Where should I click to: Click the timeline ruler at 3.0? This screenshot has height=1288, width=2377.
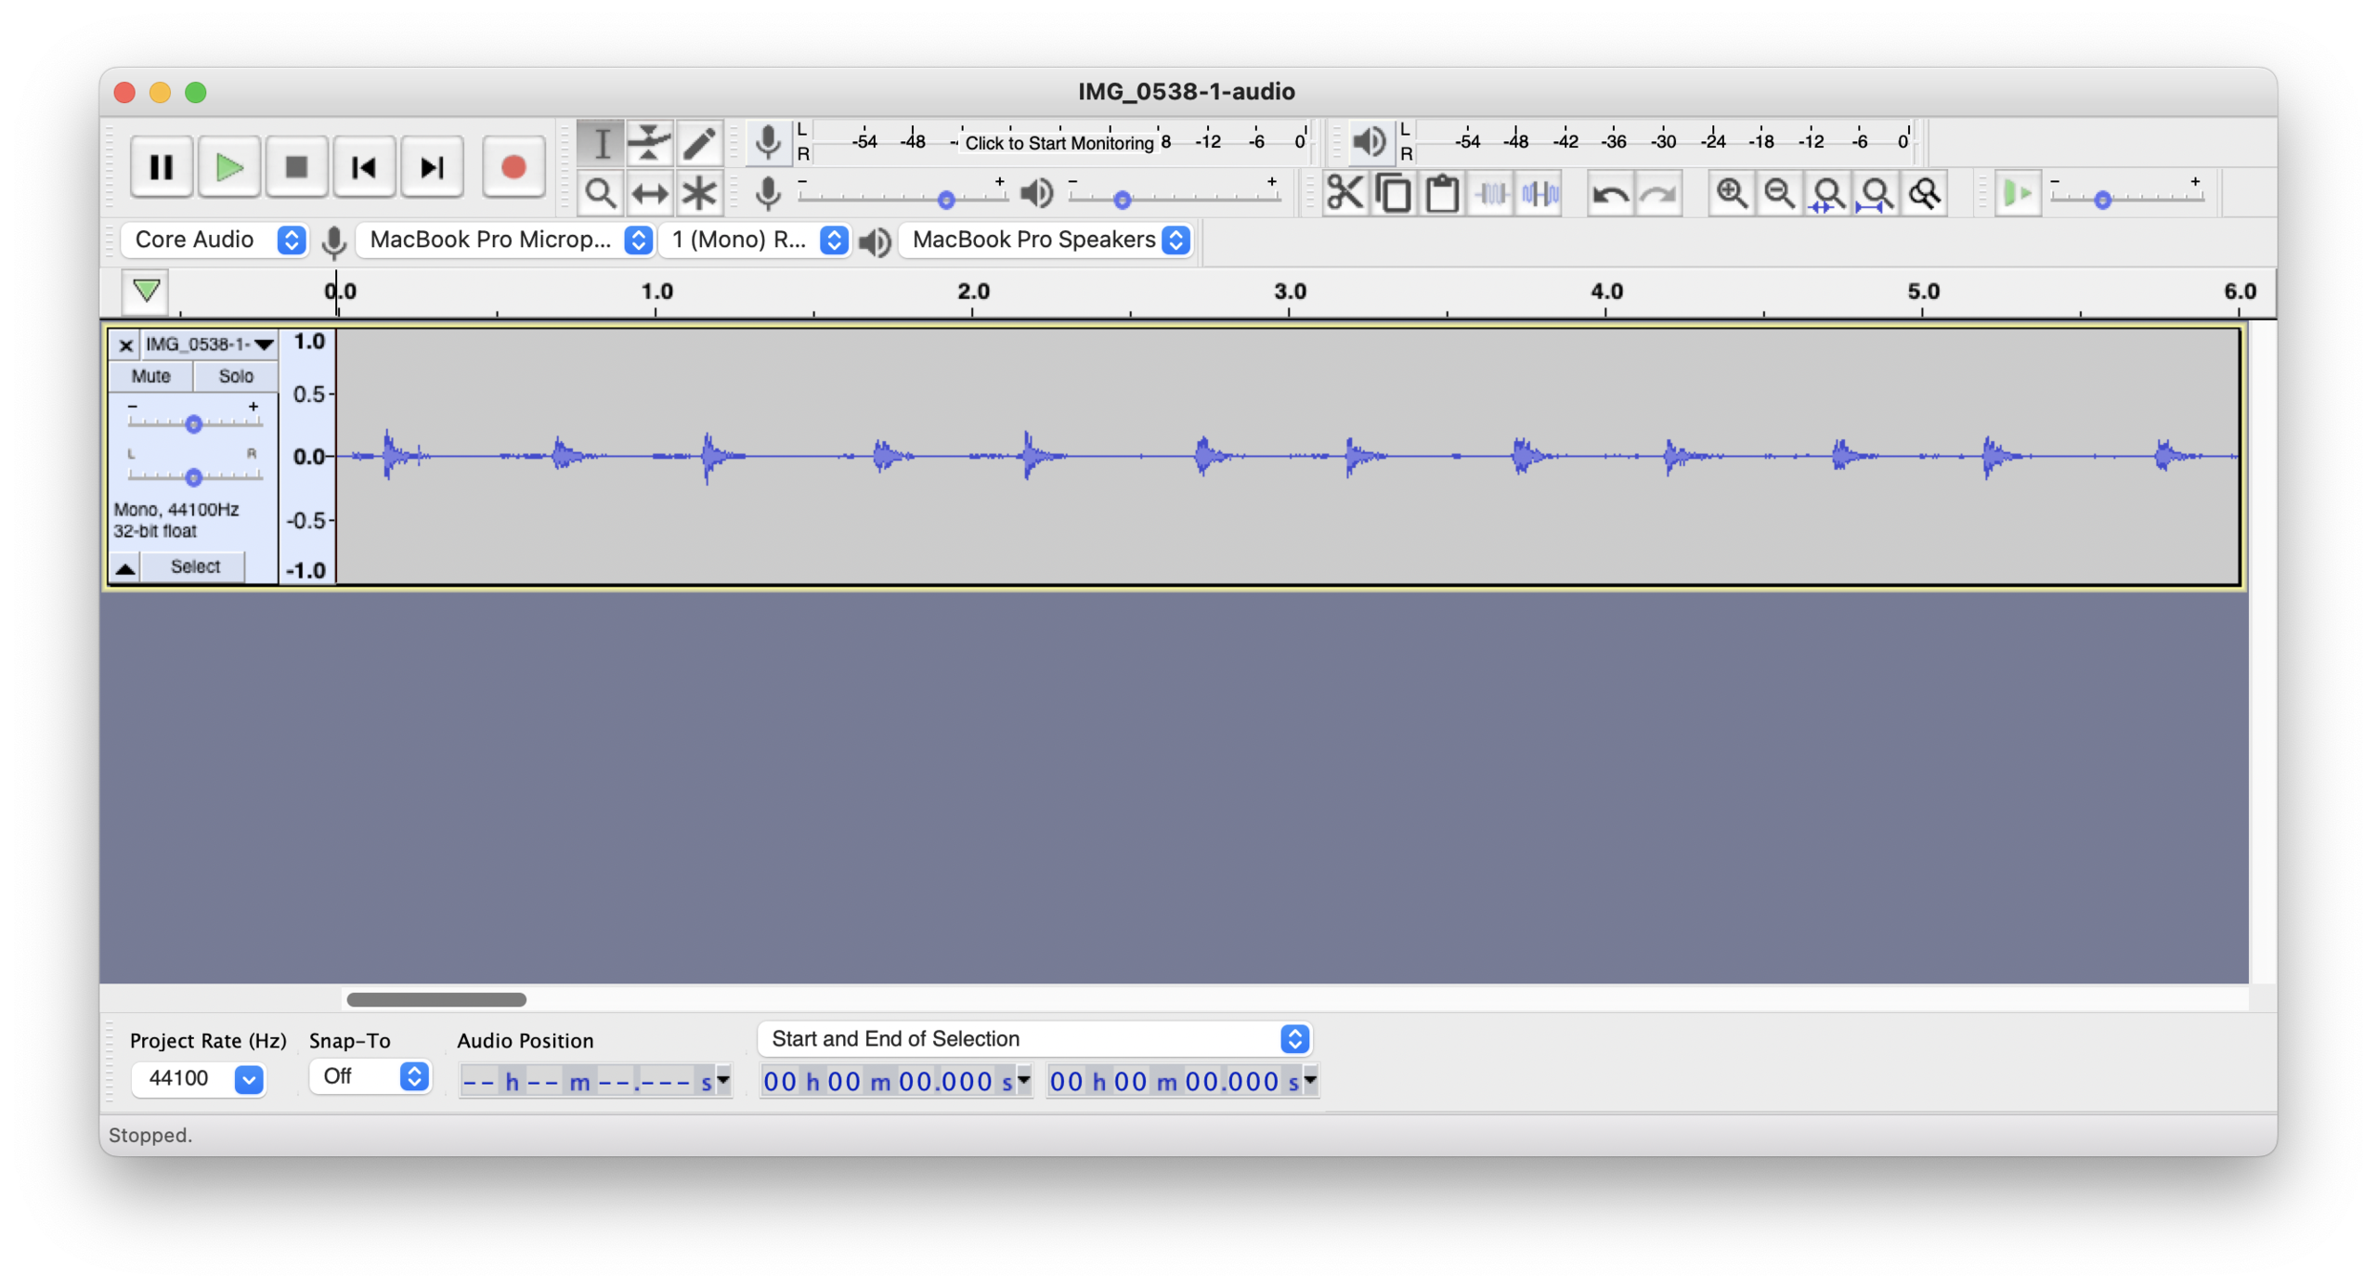click(x=1289, y=292)
